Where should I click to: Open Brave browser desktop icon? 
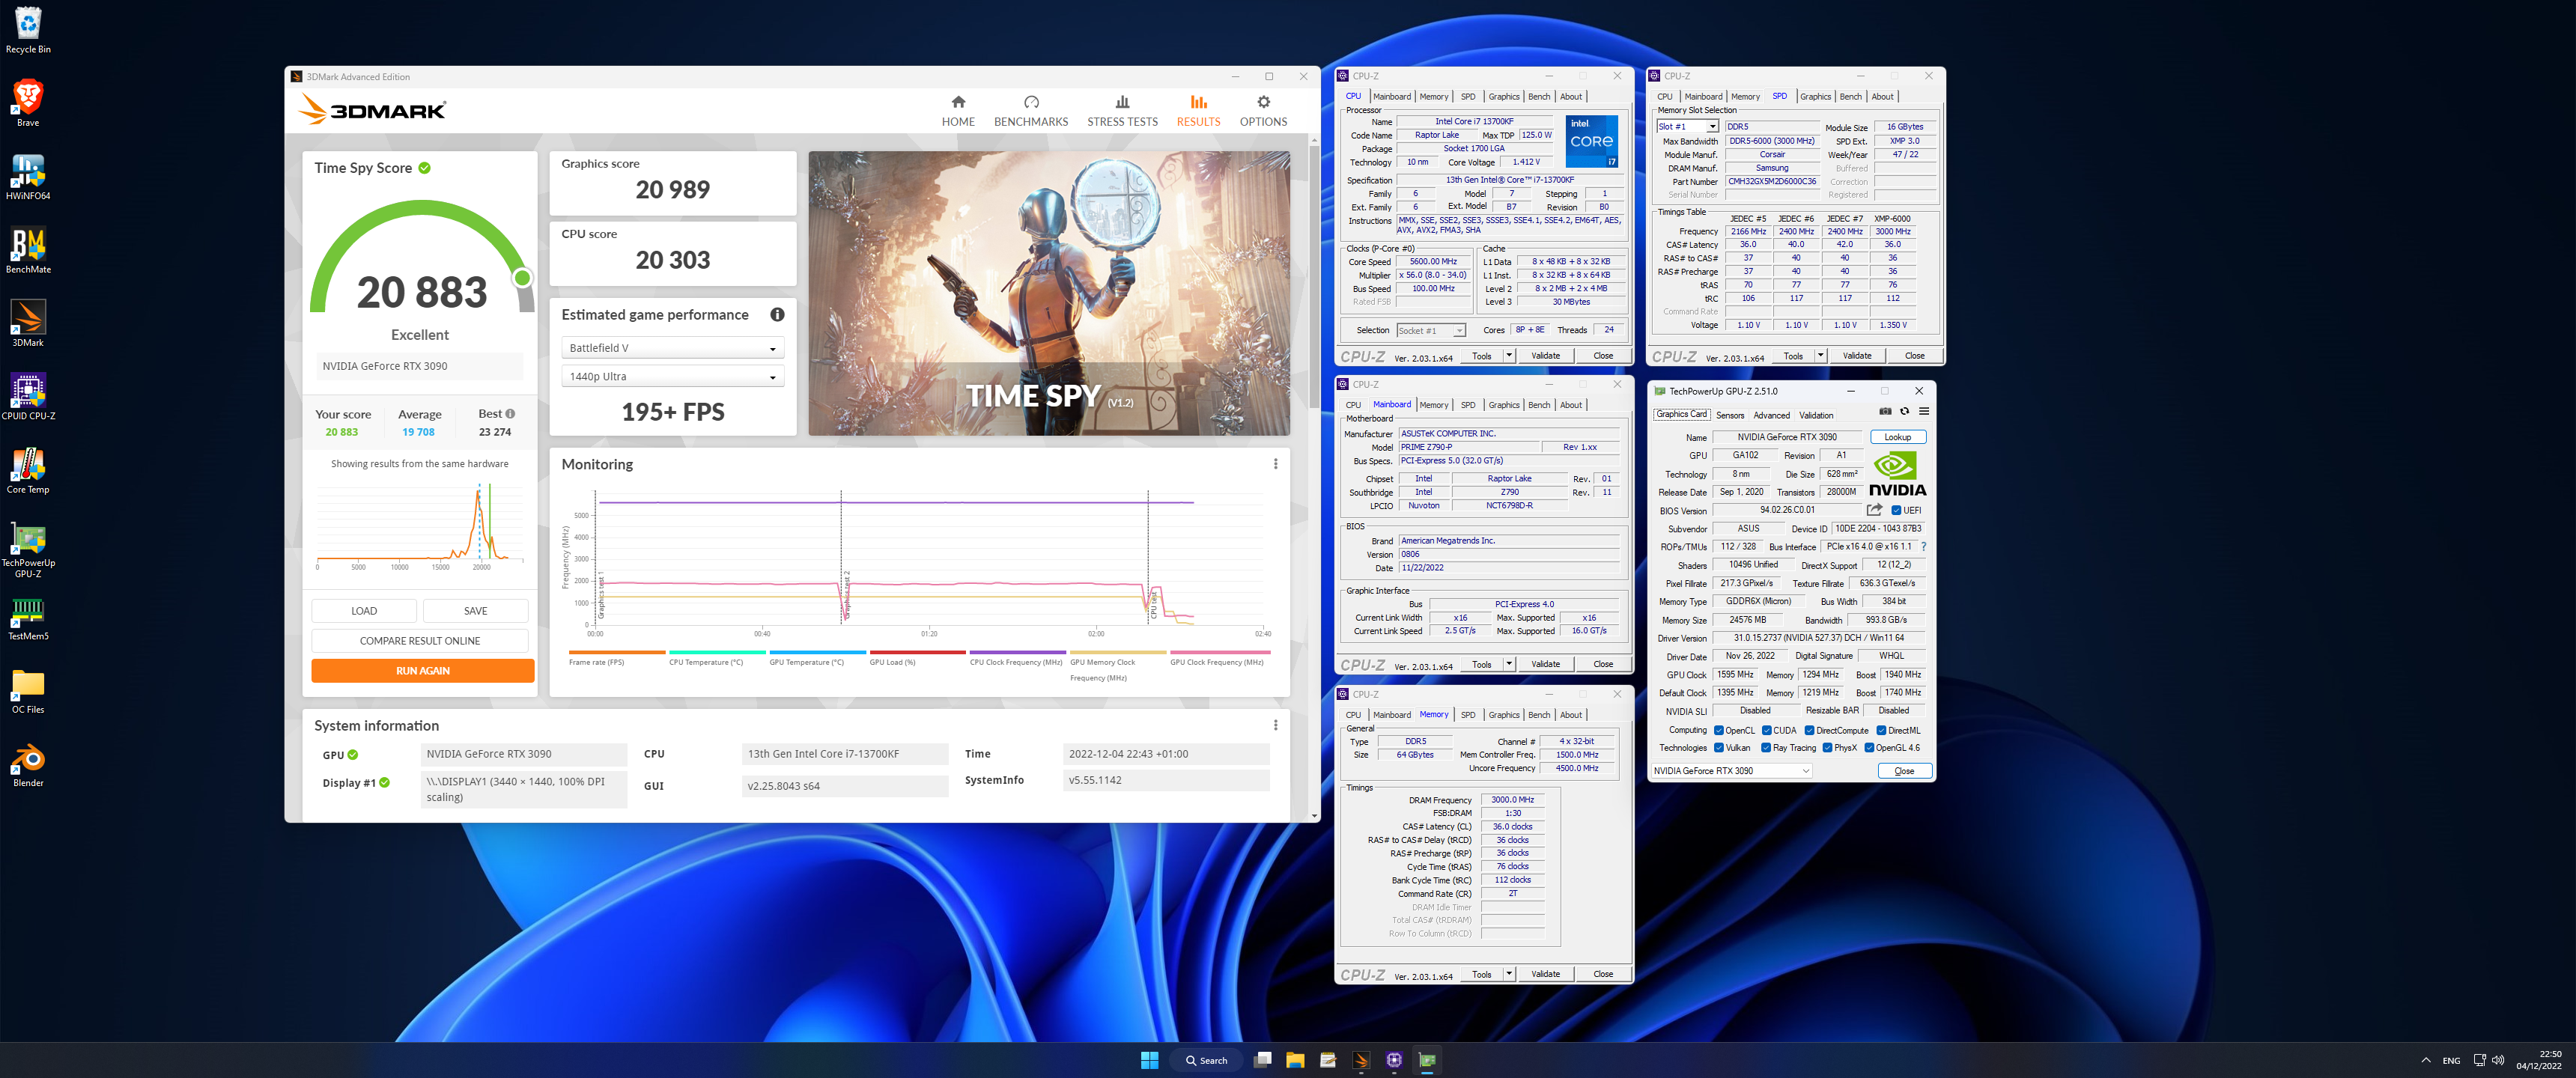click(28, 103)
